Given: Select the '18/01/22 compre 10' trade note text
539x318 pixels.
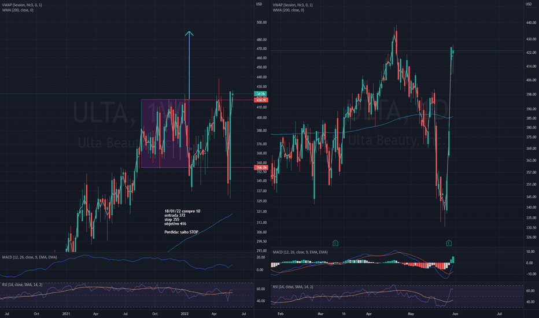Looking at the screenshot, I should [182, 211].
